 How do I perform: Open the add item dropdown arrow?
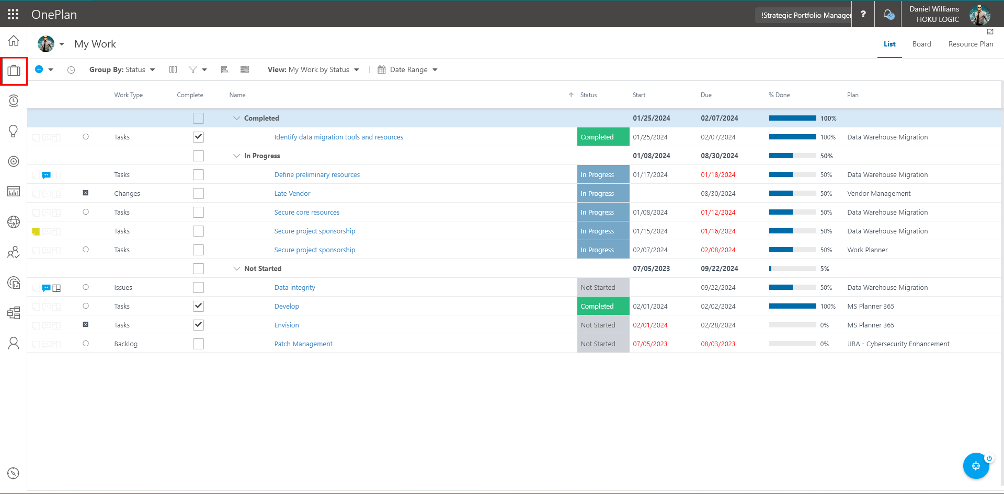point(51,70)
